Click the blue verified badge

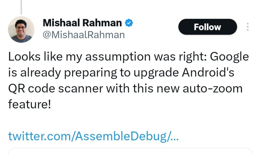click(x=129, y=23)
